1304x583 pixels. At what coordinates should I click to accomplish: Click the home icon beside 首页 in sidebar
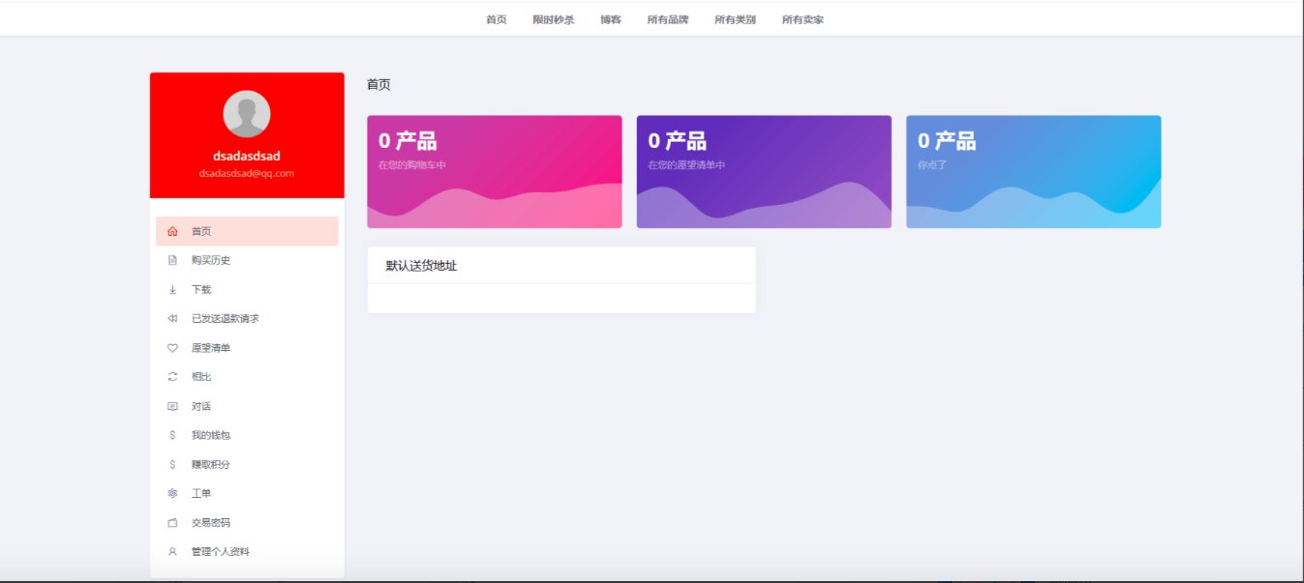(x=172, y=231)
